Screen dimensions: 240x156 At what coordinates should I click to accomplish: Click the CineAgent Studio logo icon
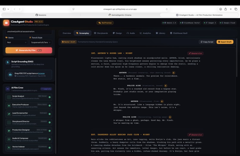[x=6, y=23]
